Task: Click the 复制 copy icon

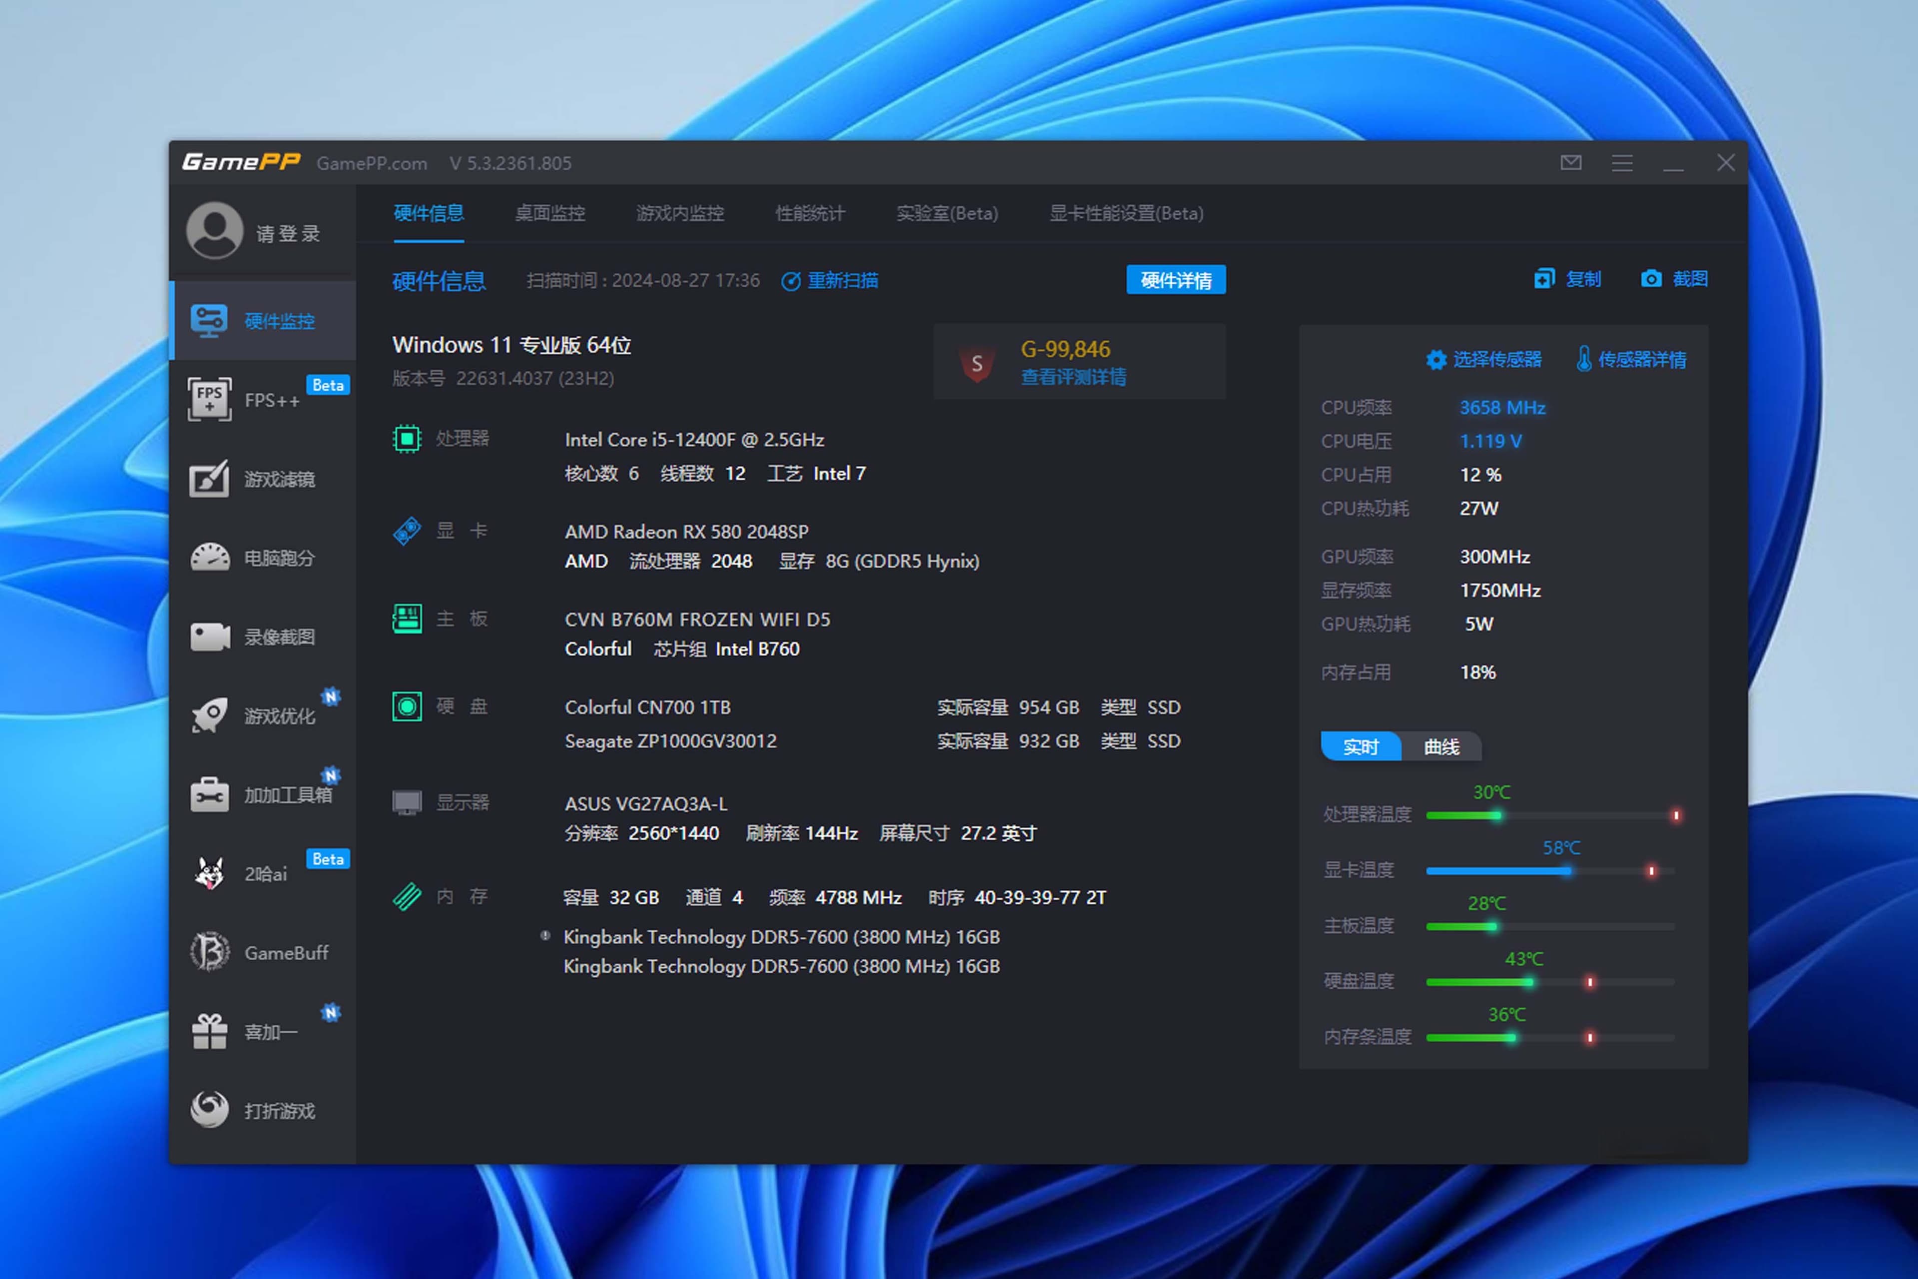Action: click(1544, 279)
